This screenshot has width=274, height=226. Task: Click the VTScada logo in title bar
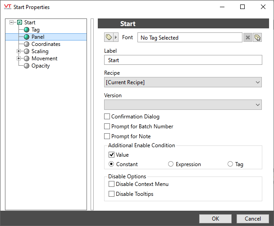7,7
